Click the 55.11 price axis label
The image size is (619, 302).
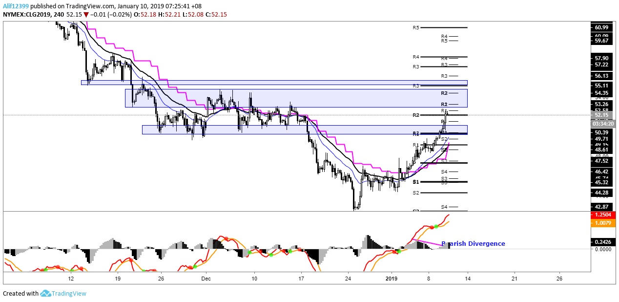point(601,86)
